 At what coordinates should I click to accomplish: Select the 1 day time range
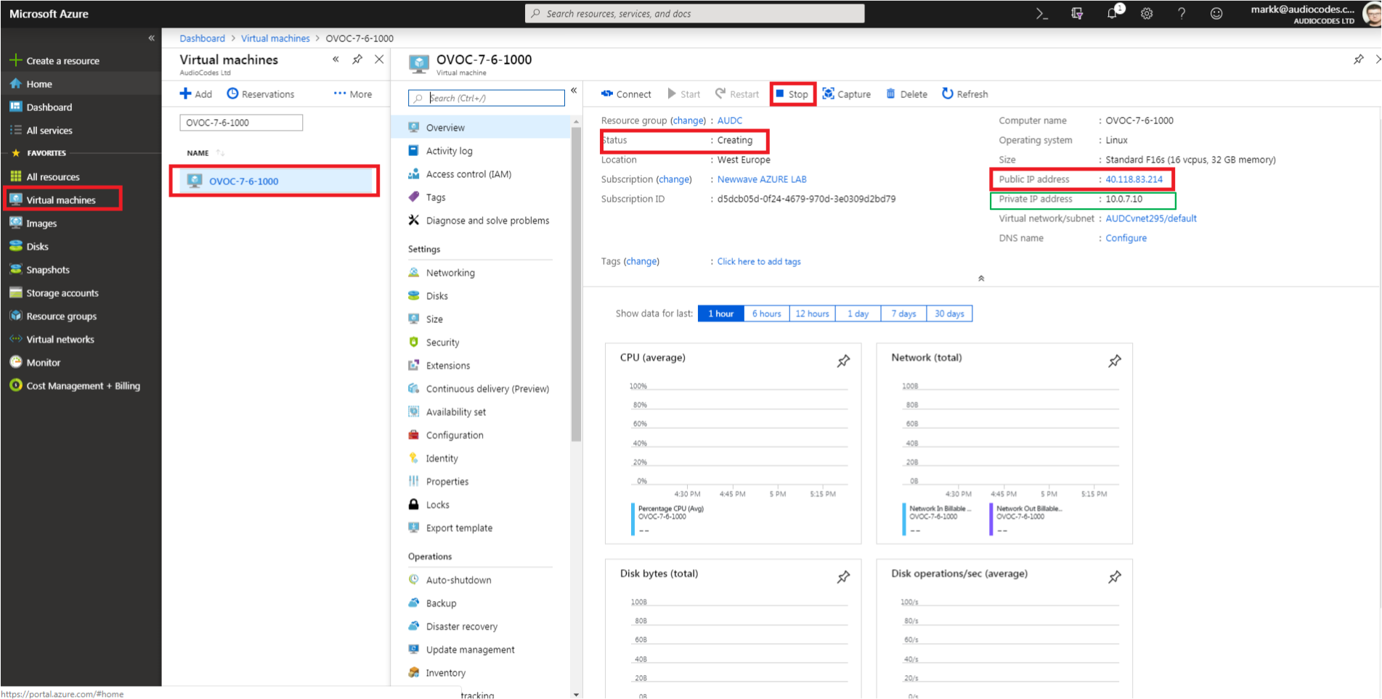coord(858,314)
